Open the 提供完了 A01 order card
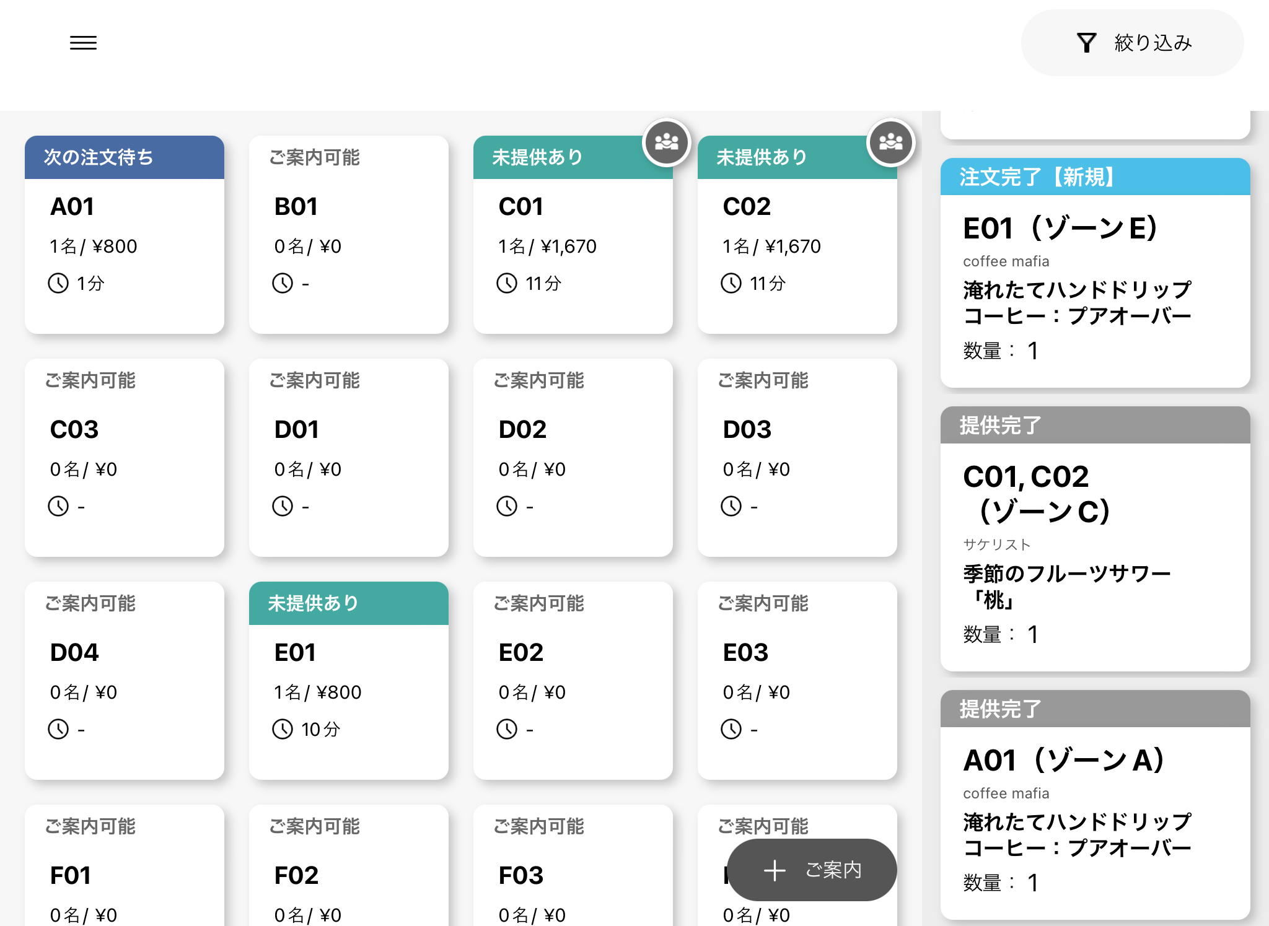Image resolution: width=1269 pixels, height=926 pixels. point(1095,805)
